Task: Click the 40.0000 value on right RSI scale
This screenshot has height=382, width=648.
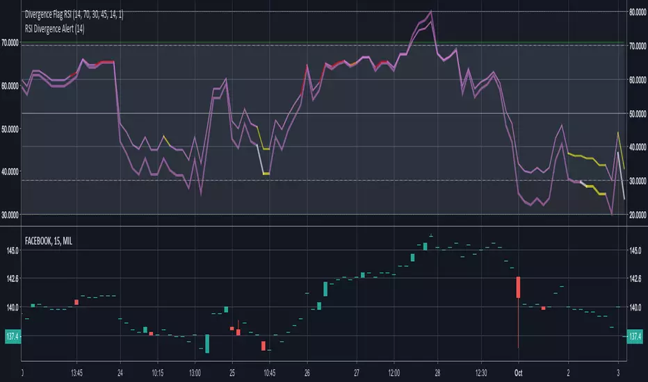Action: (x=638, y=147)
